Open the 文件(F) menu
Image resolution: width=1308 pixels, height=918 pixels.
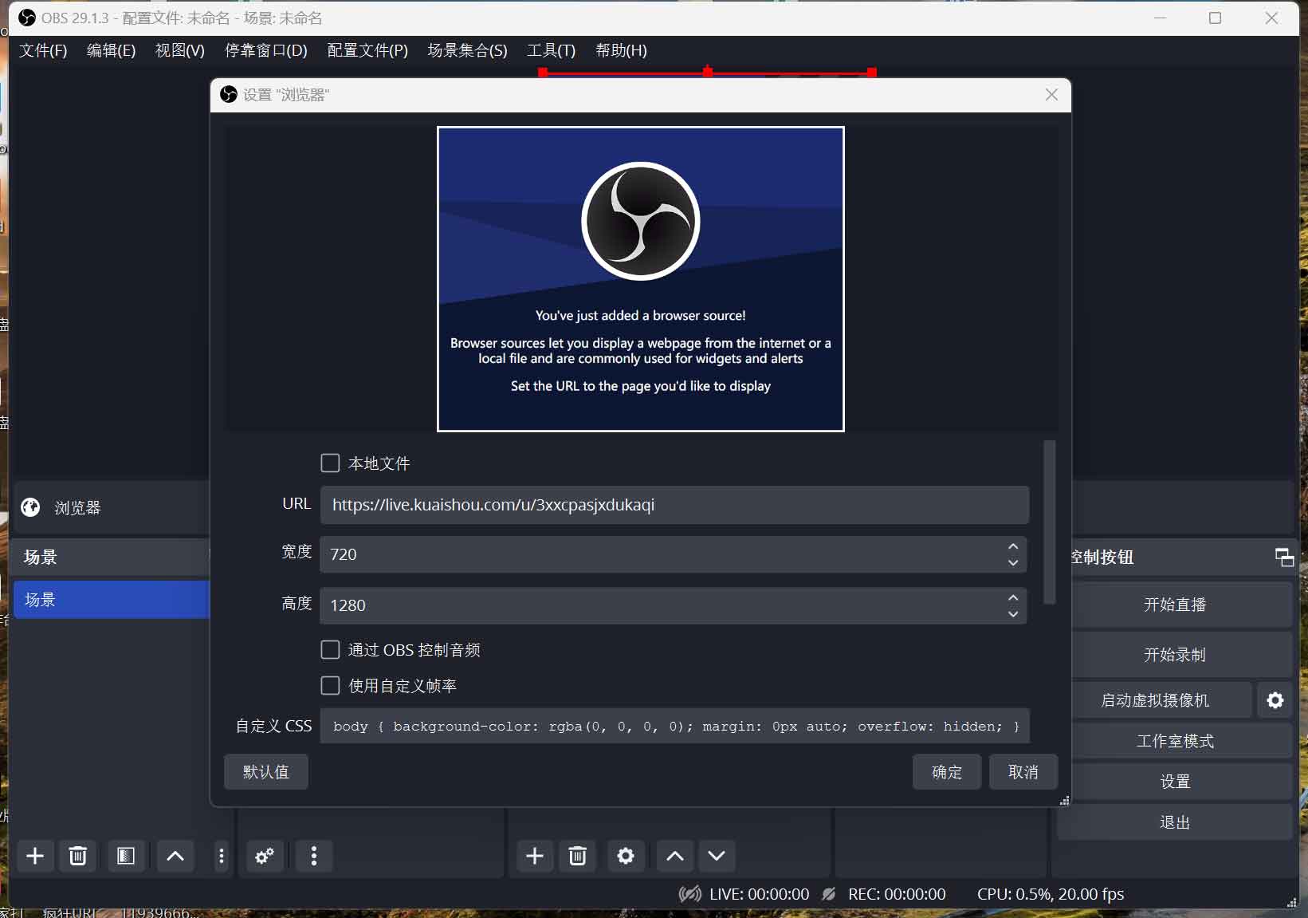coord(43,50)
